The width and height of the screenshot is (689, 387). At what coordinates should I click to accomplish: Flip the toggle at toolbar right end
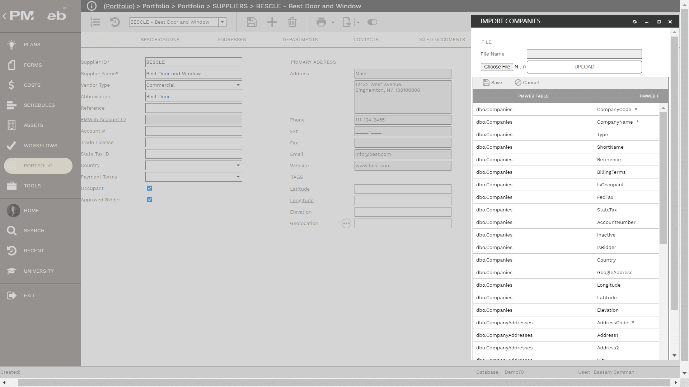click(372, 22)
